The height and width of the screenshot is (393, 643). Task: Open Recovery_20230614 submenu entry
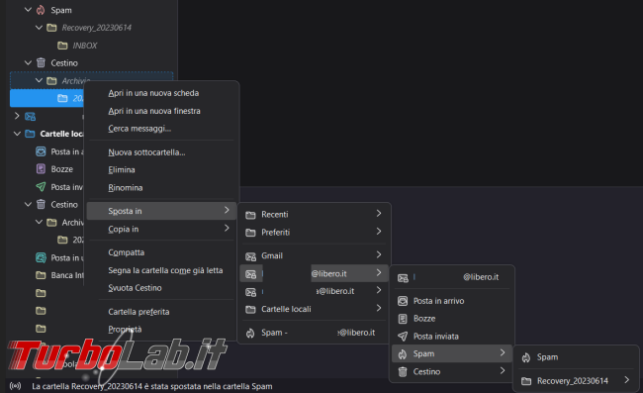click(x=576, y=381)
